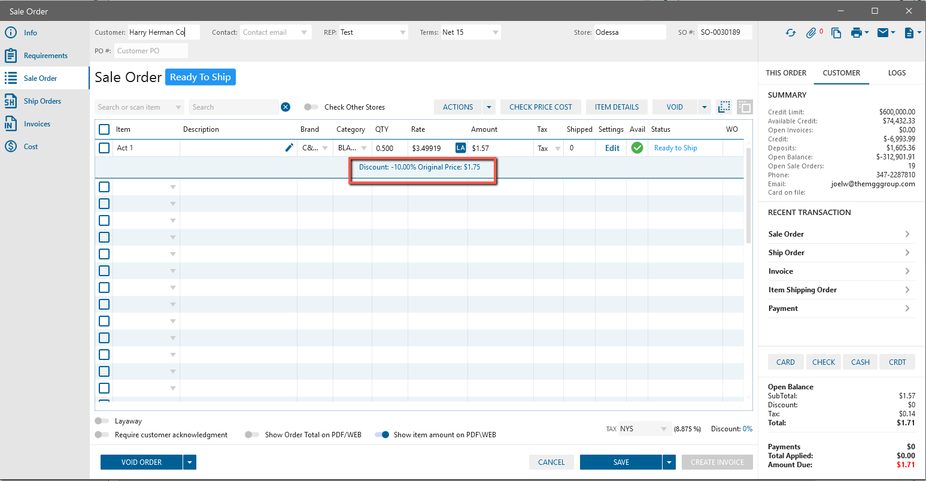Click the Ship Orders SH icon
This screenshot has height=481, width=926.
(10, 101)
